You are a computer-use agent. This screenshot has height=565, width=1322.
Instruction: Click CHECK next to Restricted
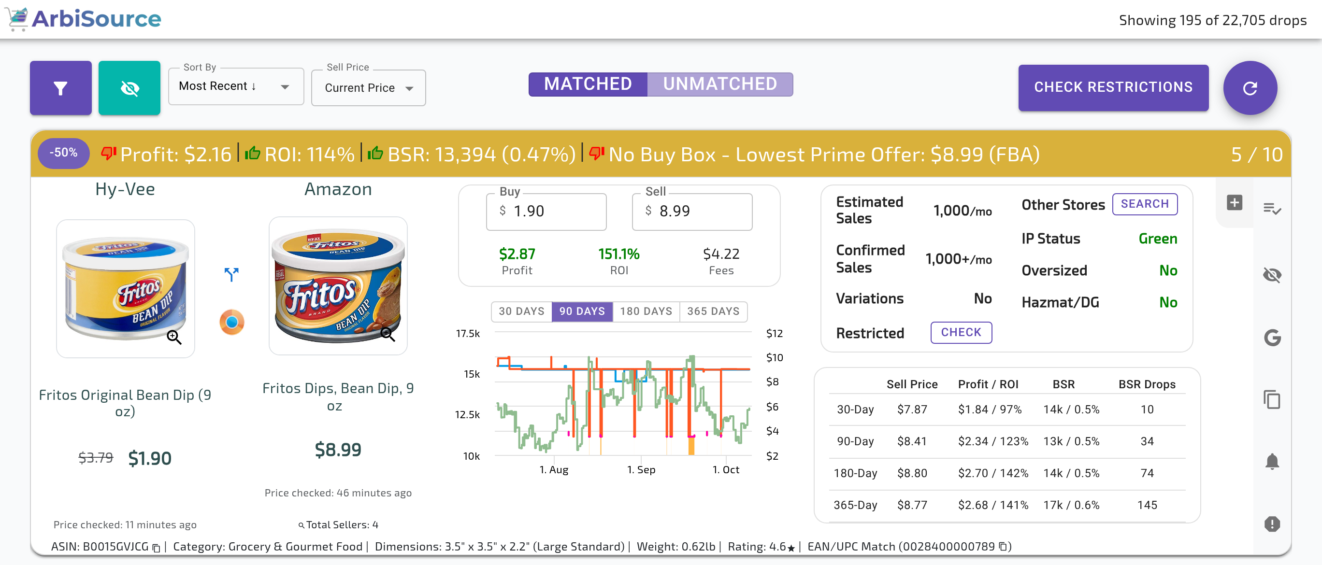961,332
